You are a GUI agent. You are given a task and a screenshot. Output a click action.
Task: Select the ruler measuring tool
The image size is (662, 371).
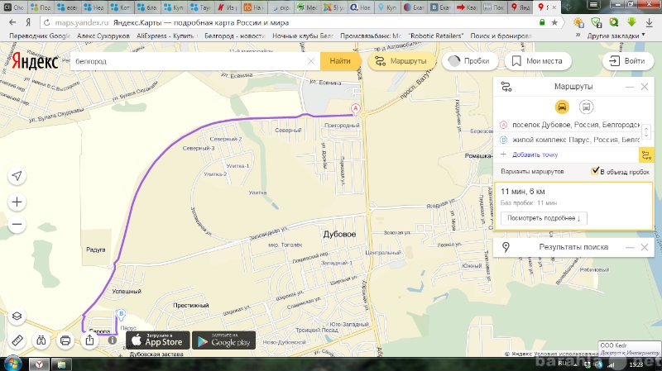point(17,340)
